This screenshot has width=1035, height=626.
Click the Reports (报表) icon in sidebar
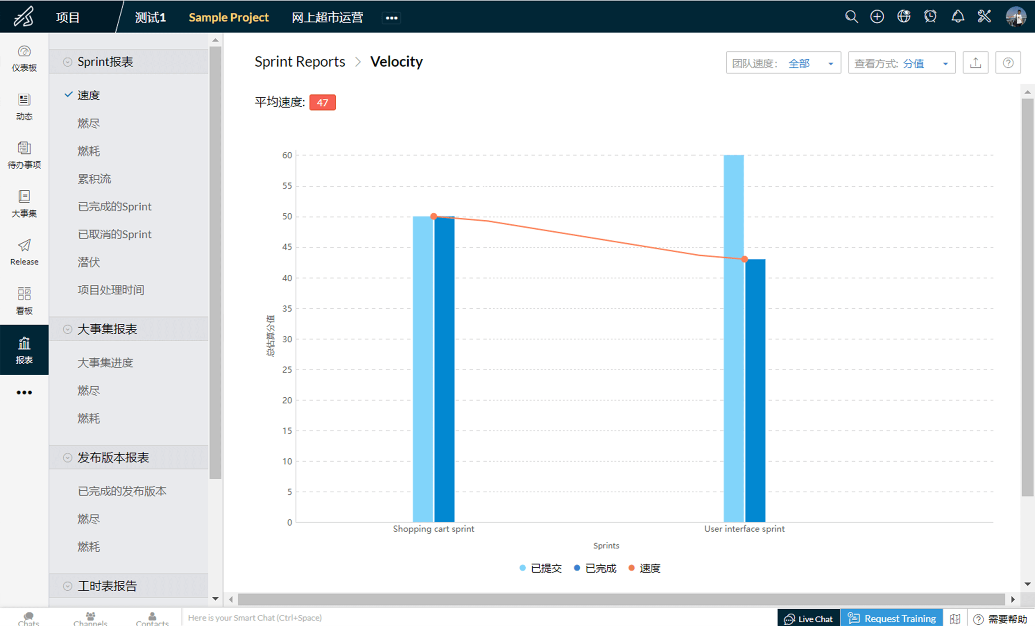pyautogui.click(x=23, y=351)
